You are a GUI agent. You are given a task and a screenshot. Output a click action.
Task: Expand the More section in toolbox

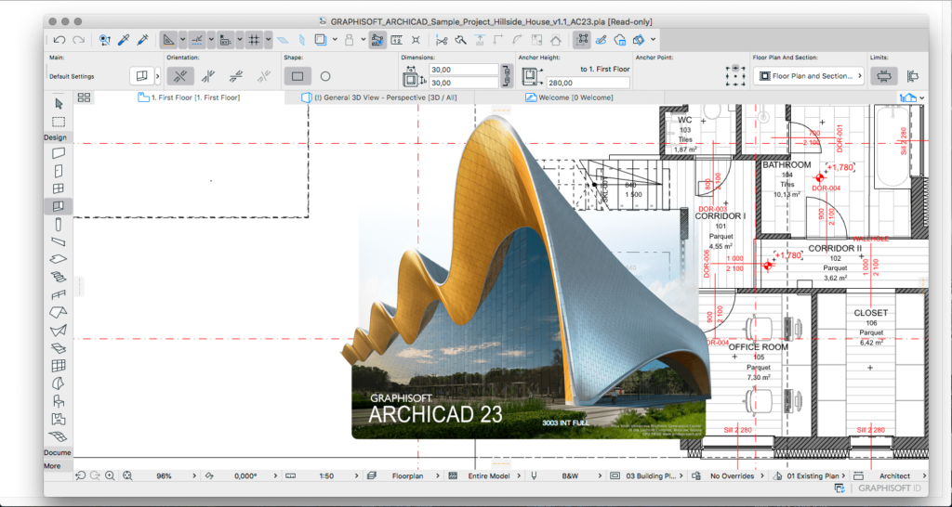pyautogui.click(x=52, y=466)
